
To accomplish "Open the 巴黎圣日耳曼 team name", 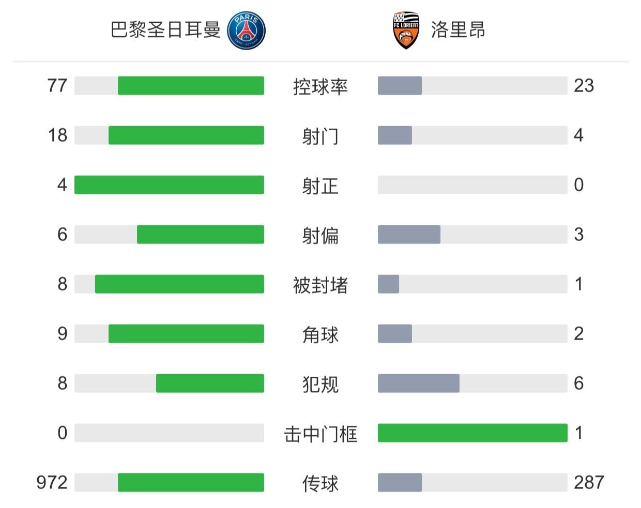I will 165,30.
